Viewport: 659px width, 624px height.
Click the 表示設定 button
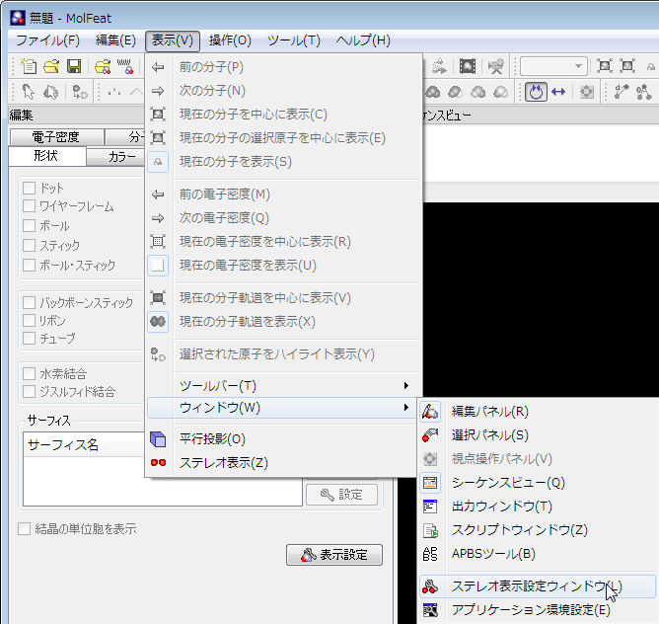coord(334,555)
